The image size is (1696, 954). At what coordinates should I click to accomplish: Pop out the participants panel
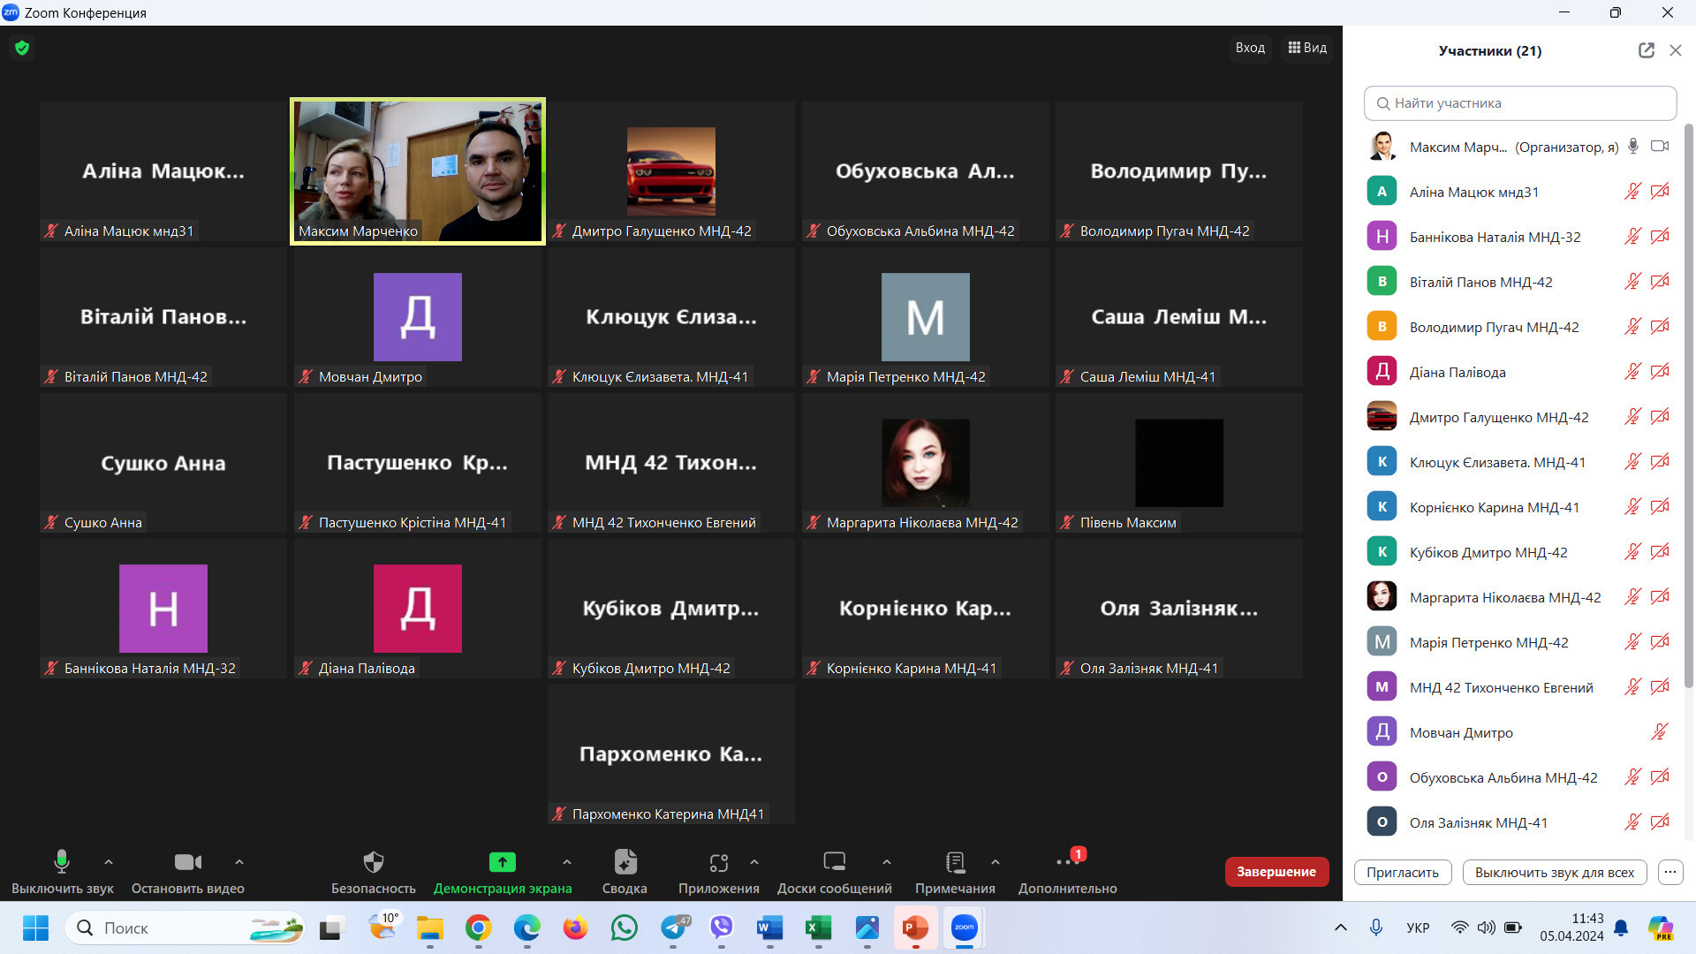coord(1646,50)
